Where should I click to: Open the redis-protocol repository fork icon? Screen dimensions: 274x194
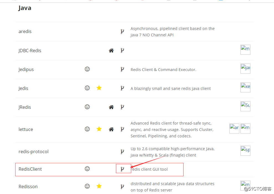pyautogui.click(x=122, y=152)
